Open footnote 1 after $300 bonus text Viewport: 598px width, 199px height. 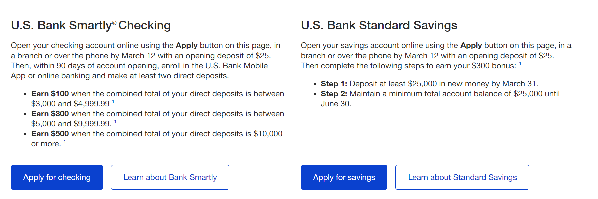click(520, 64)
